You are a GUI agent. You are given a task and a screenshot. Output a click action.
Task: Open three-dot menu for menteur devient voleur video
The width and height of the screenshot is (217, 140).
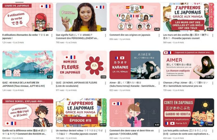point(105,131)
